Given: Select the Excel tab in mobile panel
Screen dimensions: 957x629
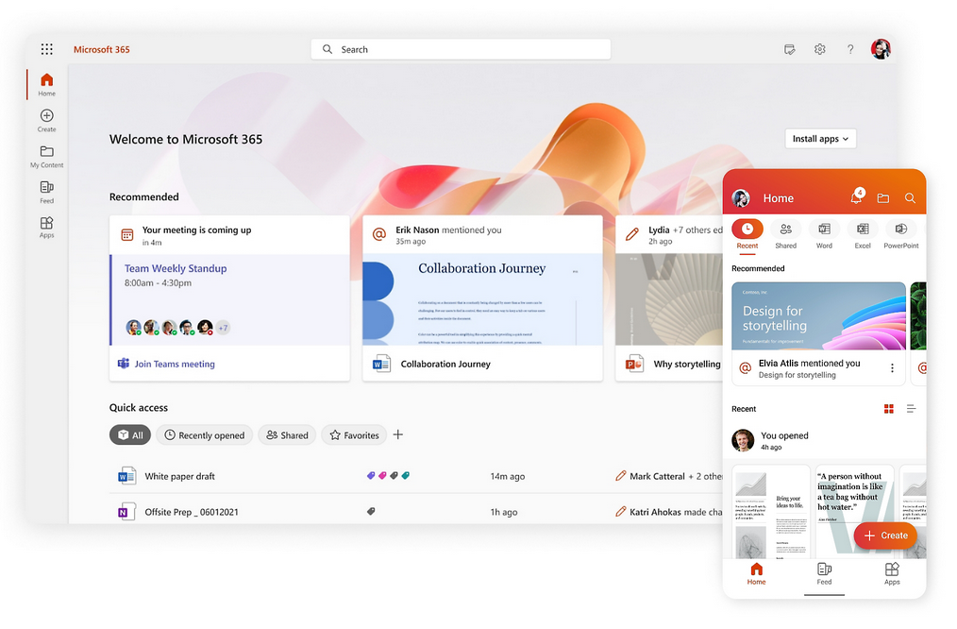Looking at the screenshot, I should click(863, 234).
